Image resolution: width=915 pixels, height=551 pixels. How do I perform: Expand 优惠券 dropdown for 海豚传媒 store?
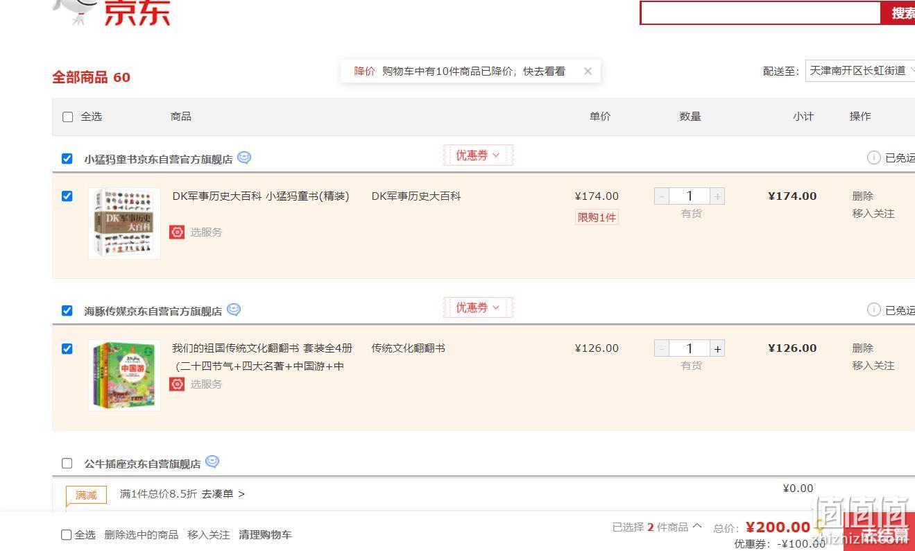click(x=478, y=307)
